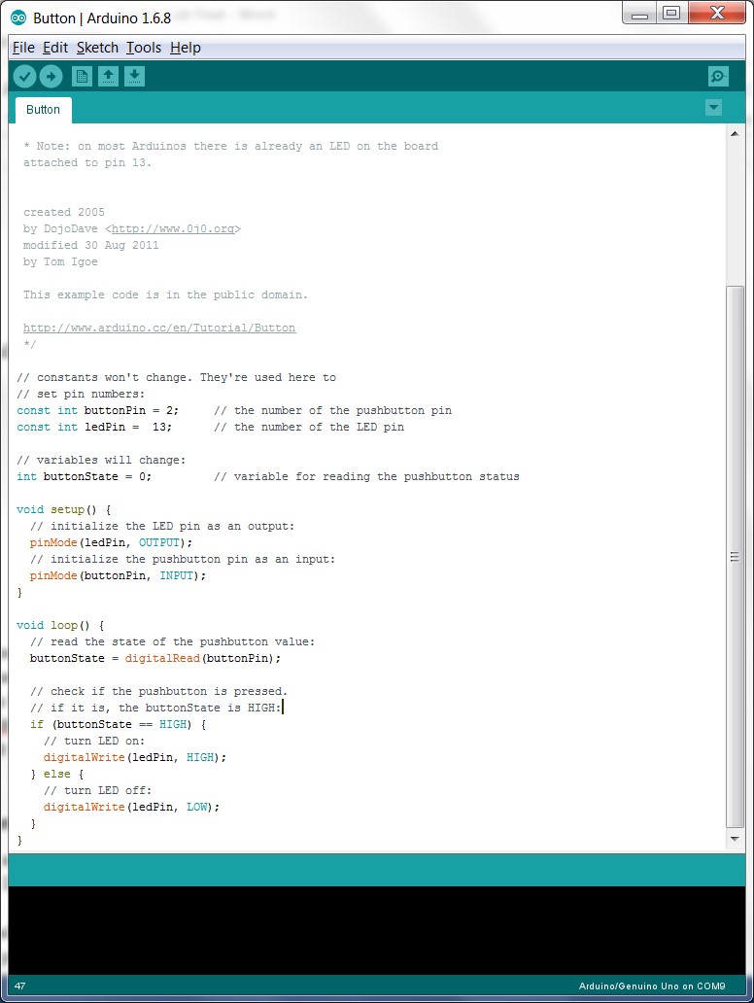Click 'pinMode(ledPin, OUTPUT);' line
The width and height of the screenshot is (754, 1003).
click(x=111, y=542)
